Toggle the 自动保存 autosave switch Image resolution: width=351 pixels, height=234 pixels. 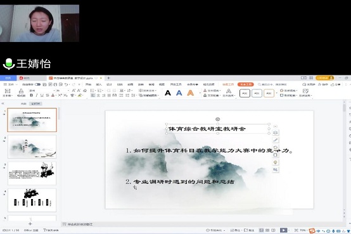click(37, 84)
